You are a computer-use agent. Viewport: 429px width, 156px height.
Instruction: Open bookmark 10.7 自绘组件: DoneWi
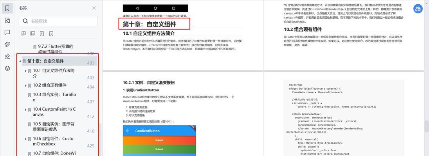coord(54,153)
